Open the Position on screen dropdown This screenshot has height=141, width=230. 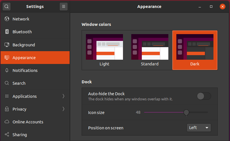coord(199,128)
